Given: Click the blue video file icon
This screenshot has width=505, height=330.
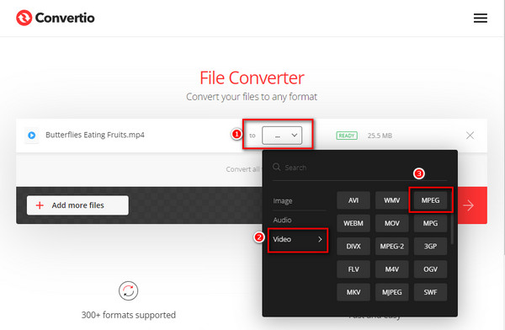Looking at the screenshot, I should (x=32, y=136).
